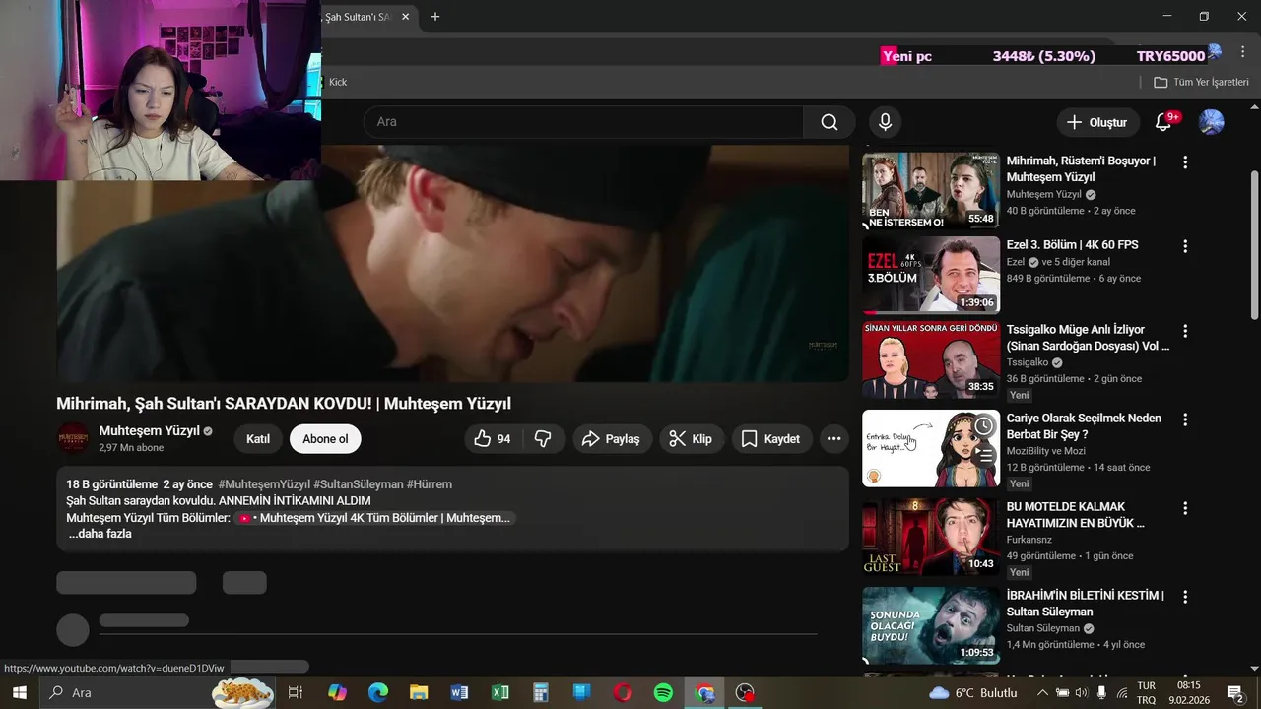Open the notifications bell
The image size is (1261, 709).
[1163, 122]
